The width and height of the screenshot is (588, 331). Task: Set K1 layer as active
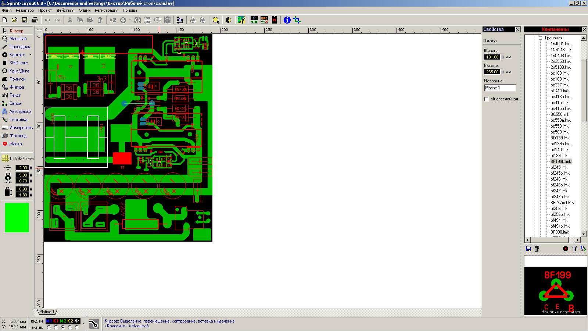tap(56, 327)
